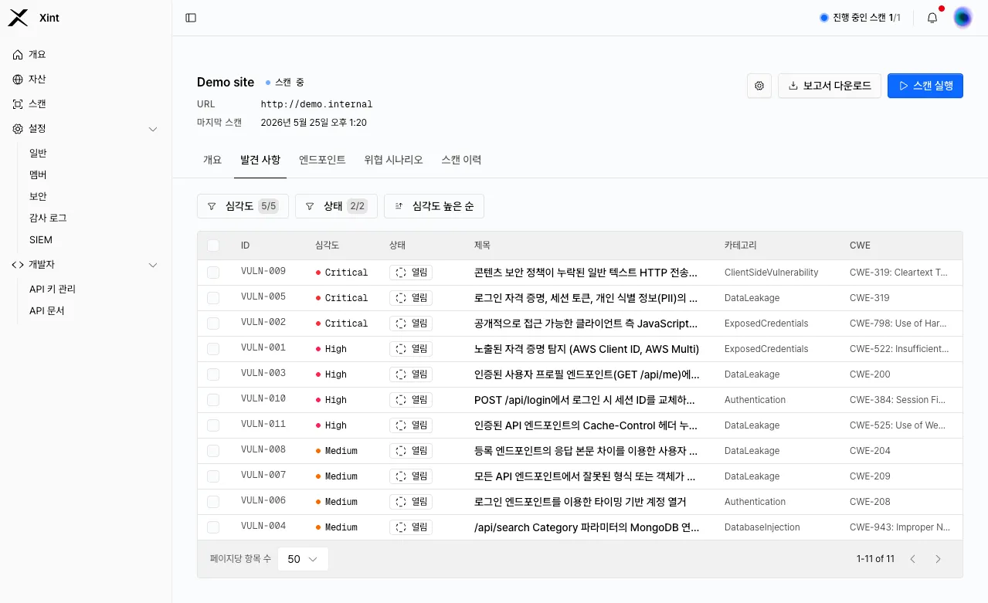Screen dimensions: 988x603
Task: Select the VULN-009 row checkbox
Action: click(x=213, y=273)
